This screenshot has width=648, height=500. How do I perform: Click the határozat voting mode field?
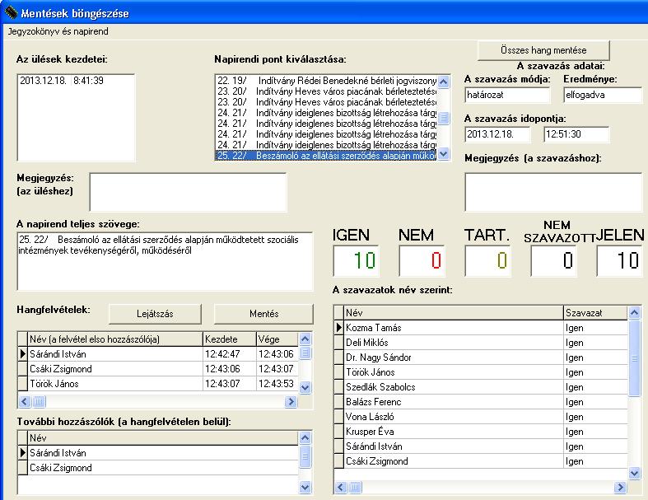pyautogui.click(x=507, y=95)
